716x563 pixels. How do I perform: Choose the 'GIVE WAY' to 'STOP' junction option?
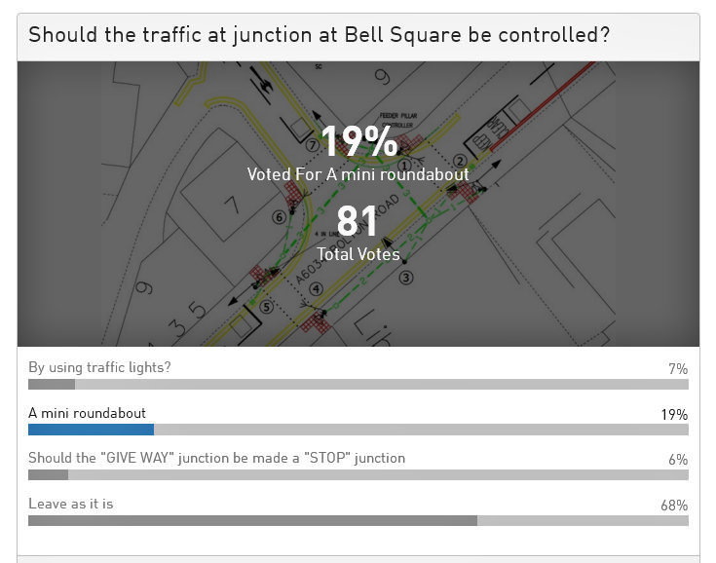coord(216,458)
